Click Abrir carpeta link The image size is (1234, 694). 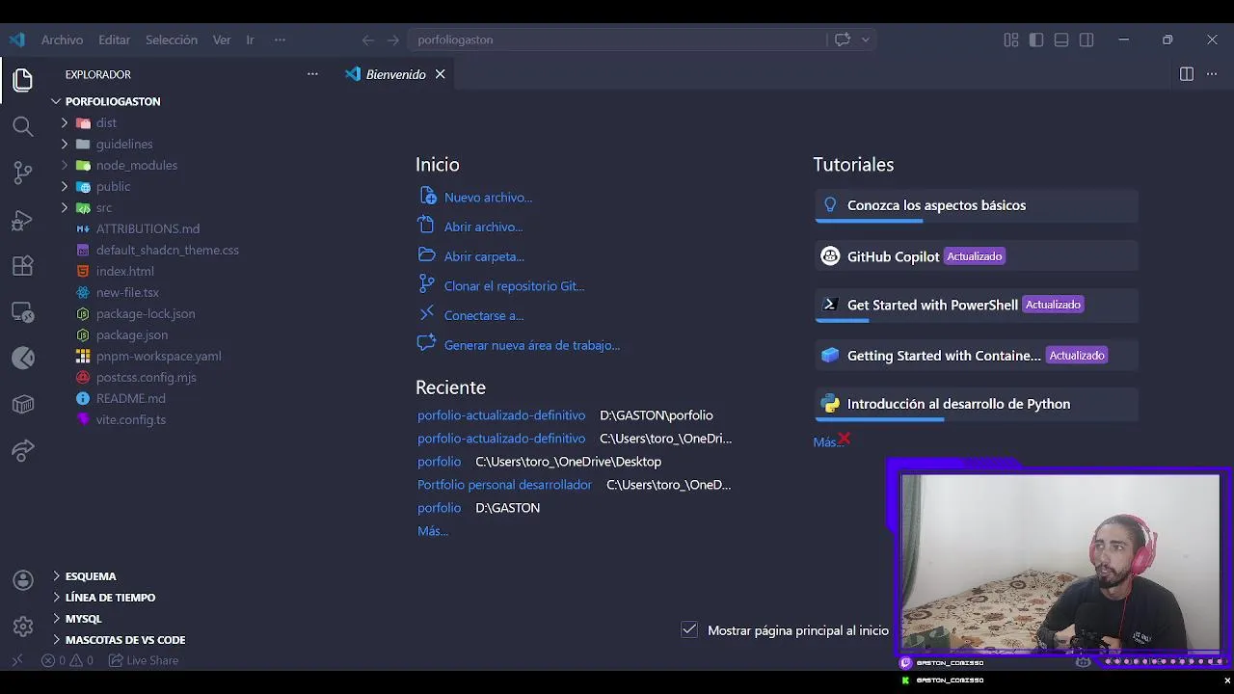484,256
